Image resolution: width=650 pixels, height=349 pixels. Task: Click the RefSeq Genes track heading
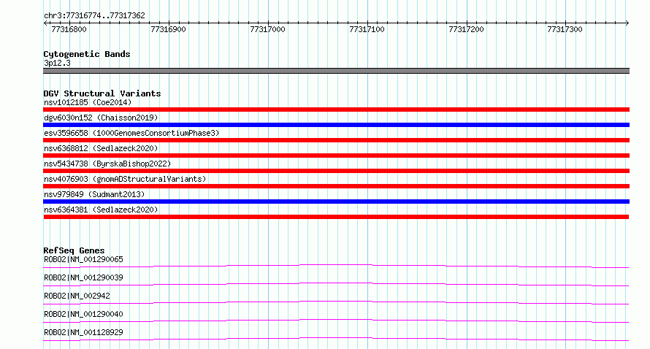pyautogui.click(x=74, y=250)
